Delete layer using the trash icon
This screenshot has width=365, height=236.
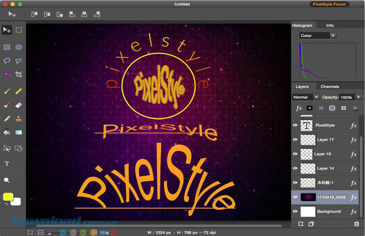point(356,224)
